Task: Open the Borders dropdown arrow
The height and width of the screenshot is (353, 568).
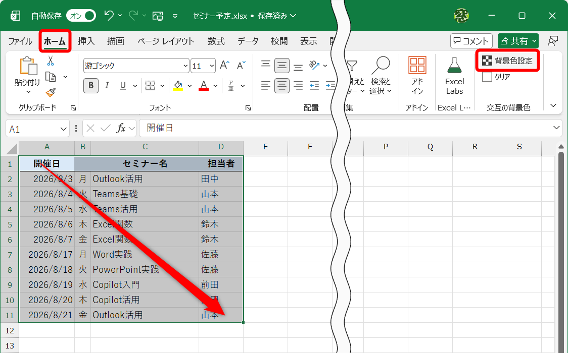Action: [162, 86]
